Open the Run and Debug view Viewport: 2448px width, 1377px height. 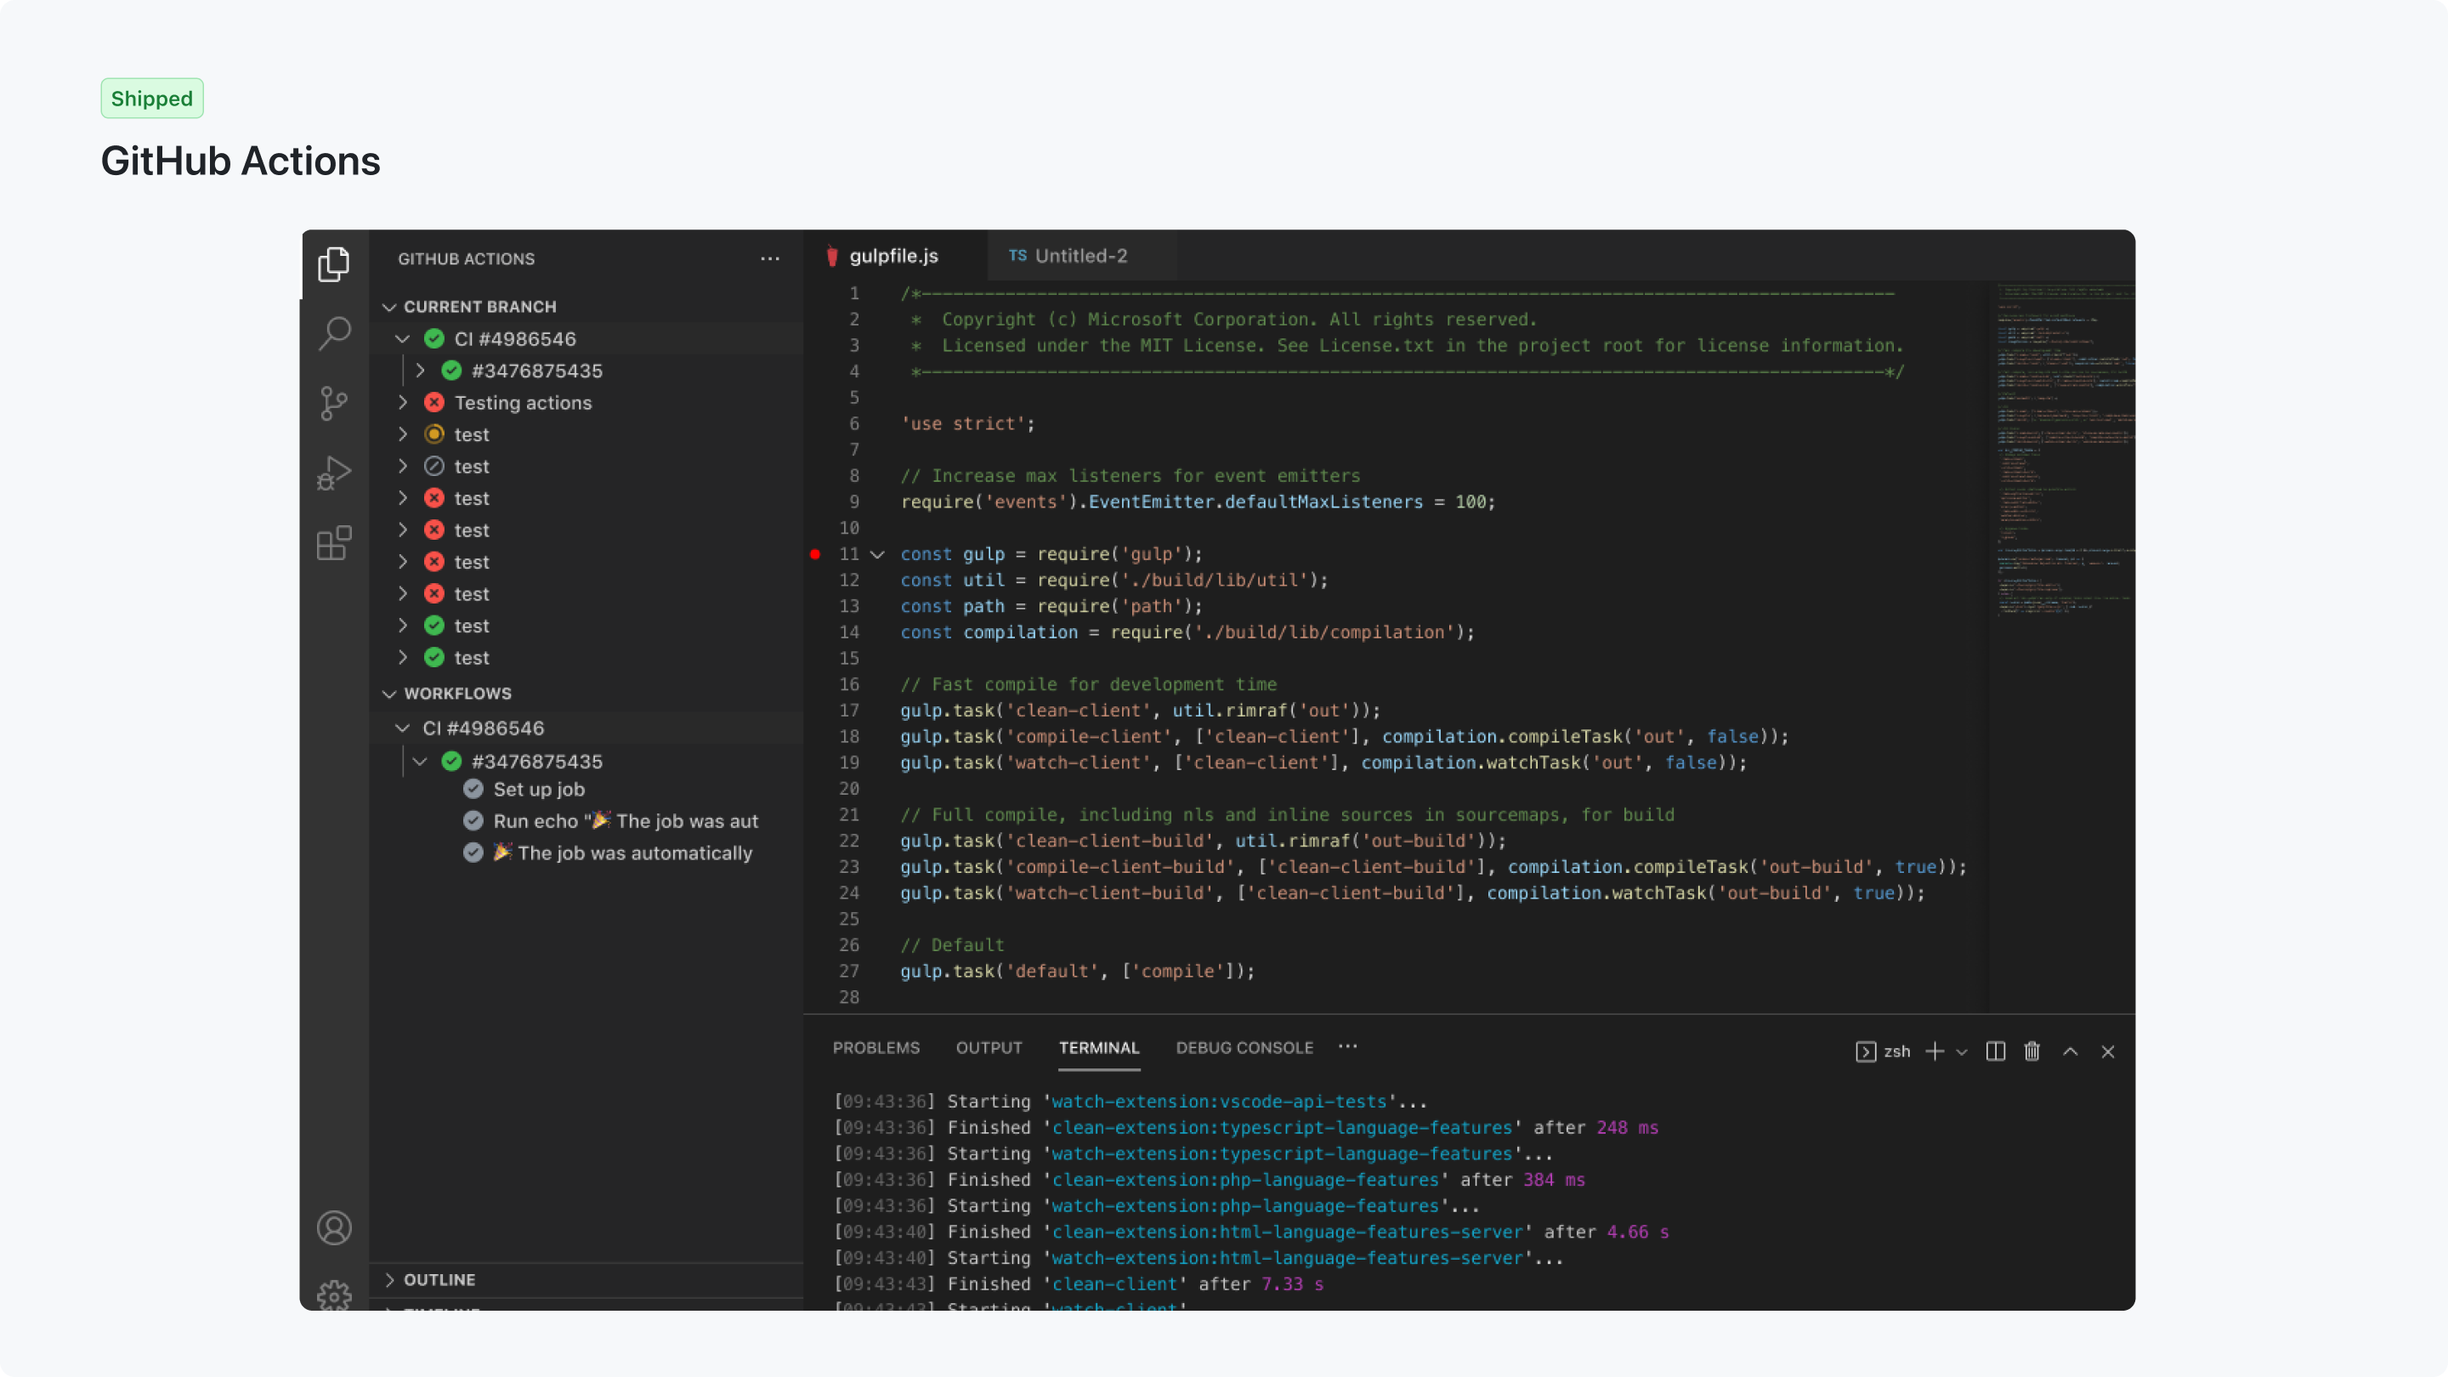(333, 473)
